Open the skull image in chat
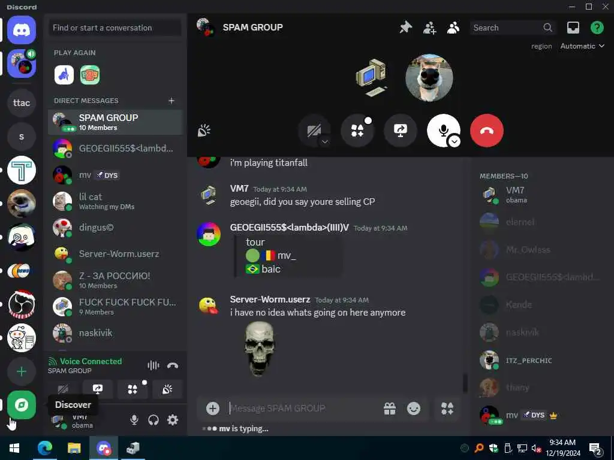The height and width of the screenshot is (460, 614). [x=259, y=348]
